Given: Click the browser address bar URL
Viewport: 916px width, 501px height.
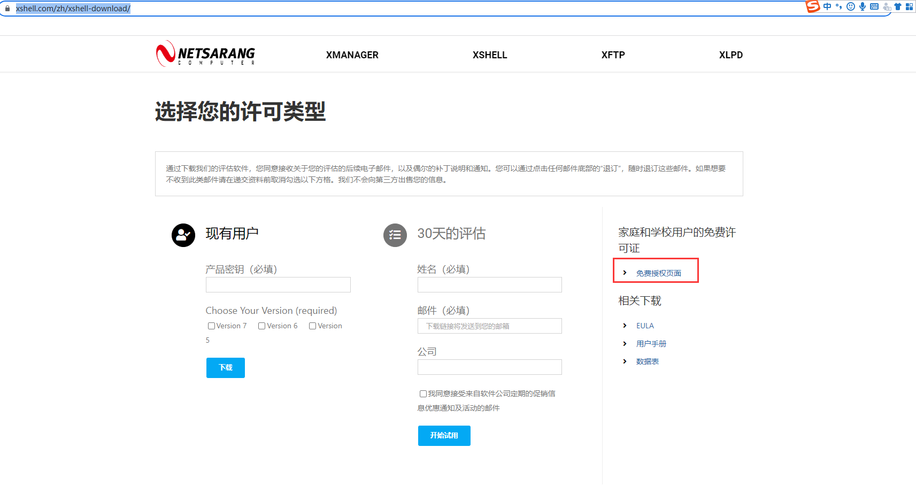Looking at the screenshot, I should point(73,9).
